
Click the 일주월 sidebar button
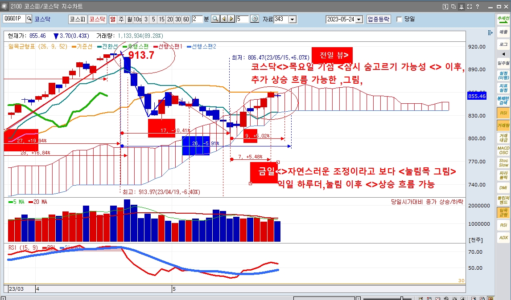(x=503, y=63)
